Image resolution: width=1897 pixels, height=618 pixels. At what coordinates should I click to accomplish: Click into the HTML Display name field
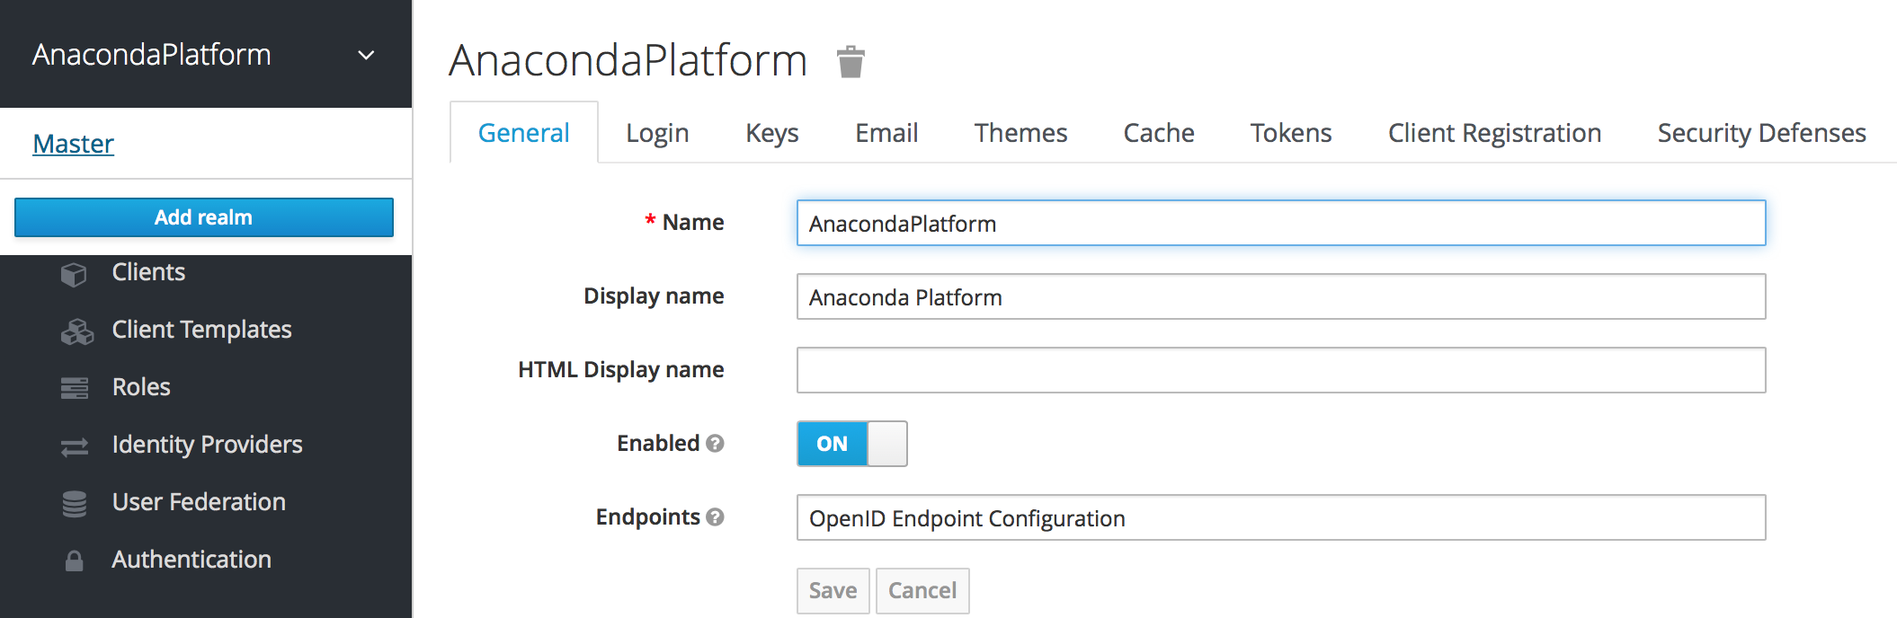coord(1280,370)
